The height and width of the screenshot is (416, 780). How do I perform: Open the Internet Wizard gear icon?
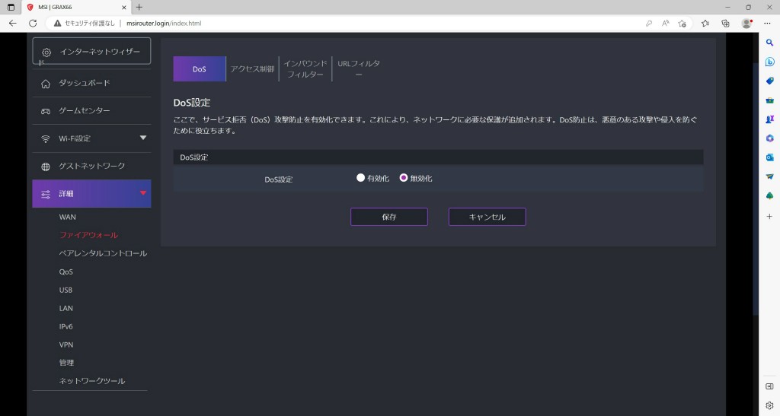[x=46, y=52]
